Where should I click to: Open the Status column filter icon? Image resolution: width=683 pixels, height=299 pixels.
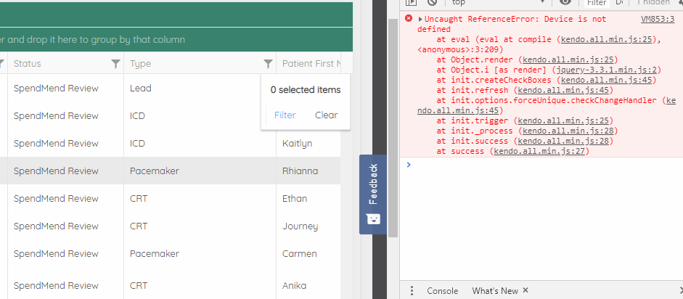[x=115, y=64]
